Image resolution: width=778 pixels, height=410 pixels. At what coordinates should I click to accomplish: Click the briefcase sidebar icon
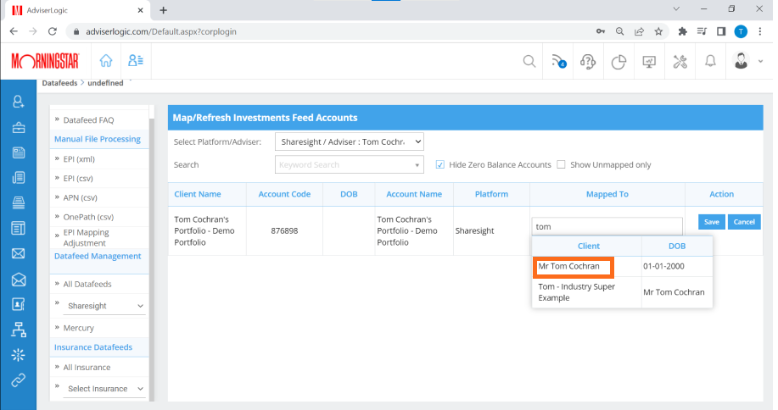[x=19, y=128]
